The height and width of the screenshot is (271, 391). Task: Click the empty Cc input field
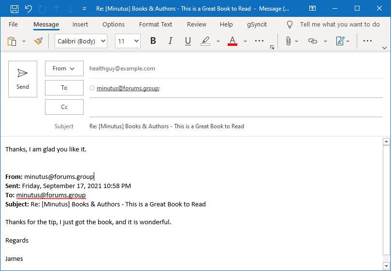[x=236, y=107]
